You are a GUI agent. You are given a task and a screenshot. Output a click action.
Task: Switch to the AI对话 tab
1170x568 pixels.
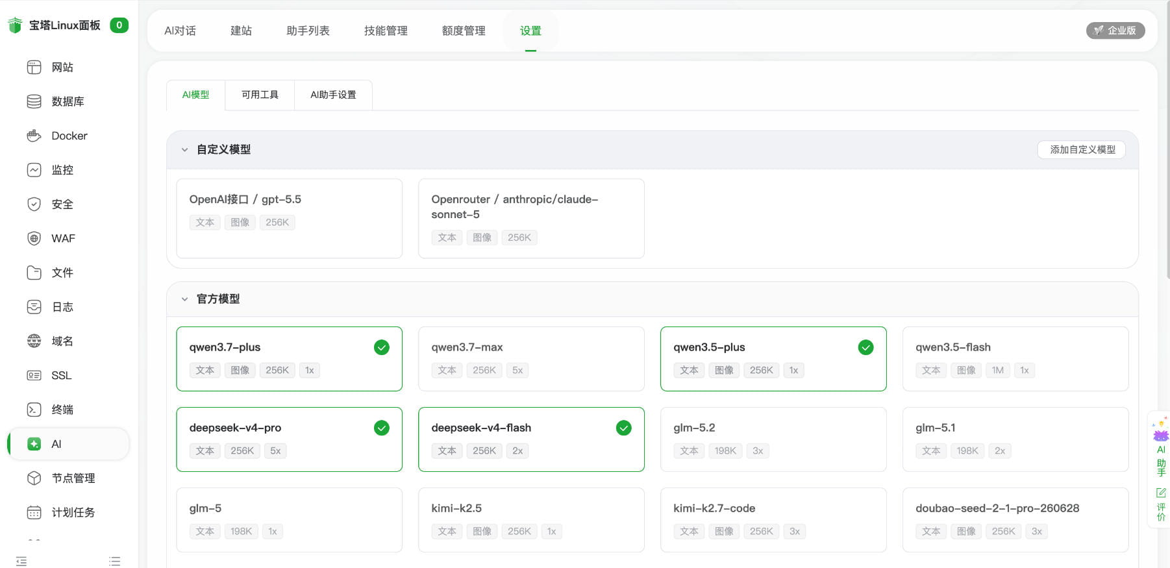pos(180,31)
